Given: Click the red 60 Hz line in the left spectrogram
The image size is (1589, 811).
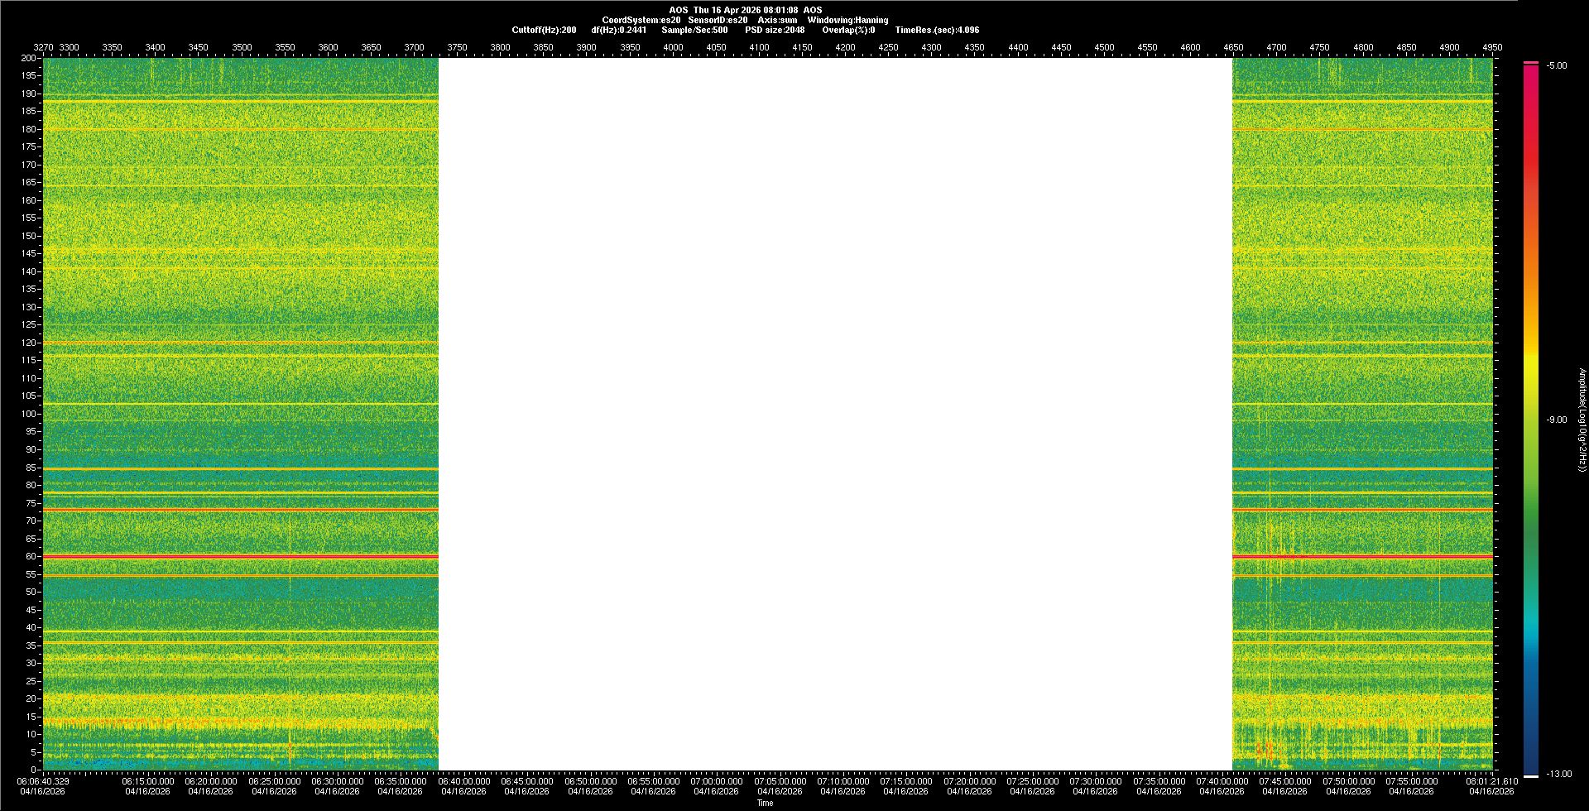Looking at the screenshot, I should coord(240,557).
